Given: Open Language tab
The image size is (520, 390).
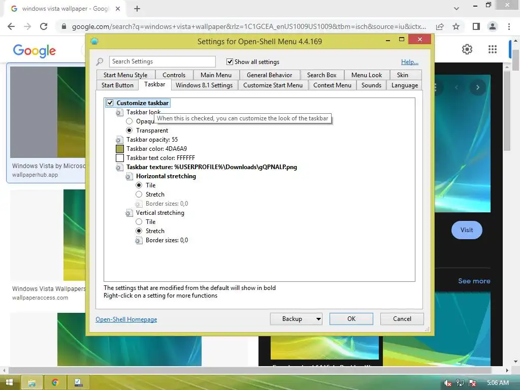Looking at the screenshot, I should coord(405,85).
